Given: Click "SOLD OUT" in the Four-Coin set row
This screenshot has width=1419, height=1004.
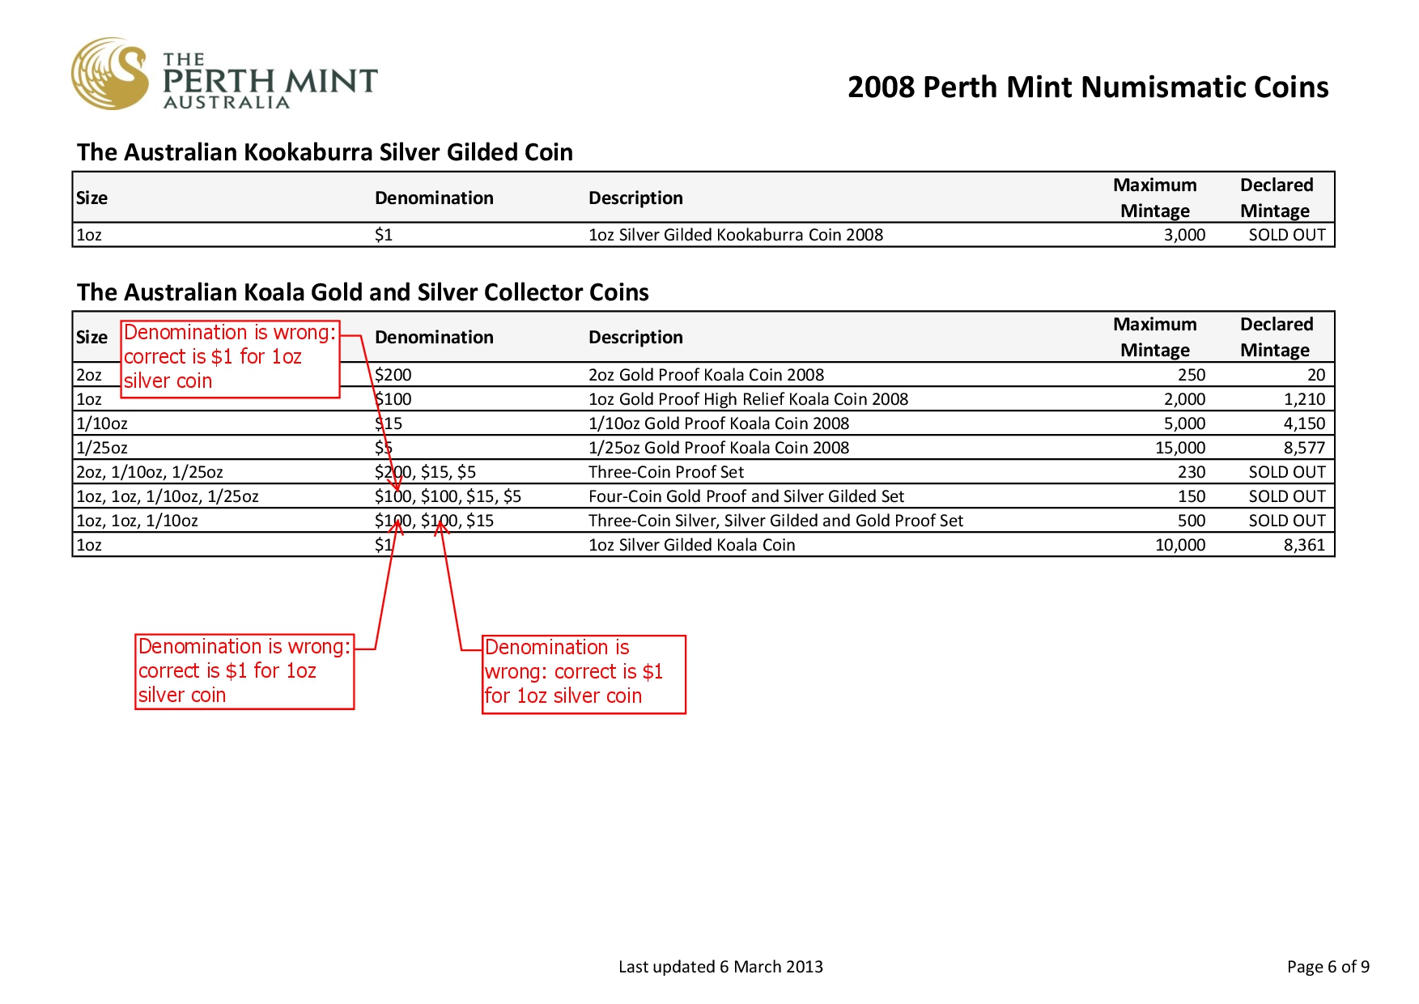Looking at the screenshot, I should click(1287, 496).
